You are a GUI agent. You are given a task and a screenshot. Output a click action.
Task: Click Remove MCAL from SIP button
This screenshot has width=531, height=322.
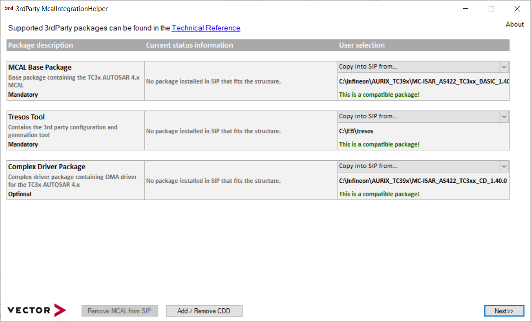click(119, 311)
